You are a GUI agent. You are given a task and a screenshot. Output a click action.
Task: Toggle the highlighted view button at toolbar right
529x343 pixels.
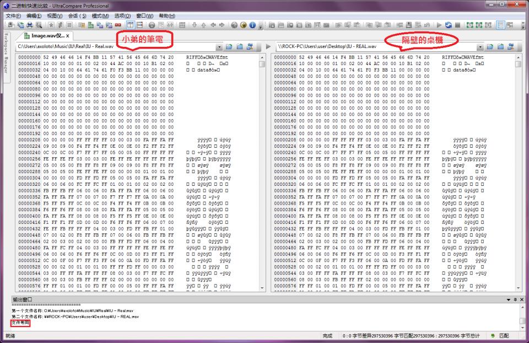(x=500, y=25)
